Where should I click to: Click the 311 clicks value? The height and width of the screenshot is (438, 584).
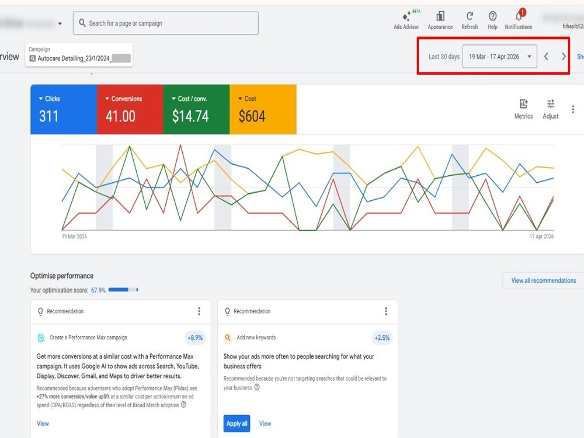click(49, 116)
